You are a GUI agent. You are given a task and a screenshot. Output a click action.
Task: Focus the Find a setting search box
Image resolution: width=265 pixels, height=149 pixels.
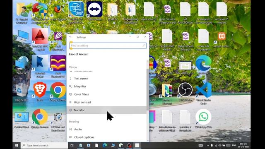(x=108, y=46)
